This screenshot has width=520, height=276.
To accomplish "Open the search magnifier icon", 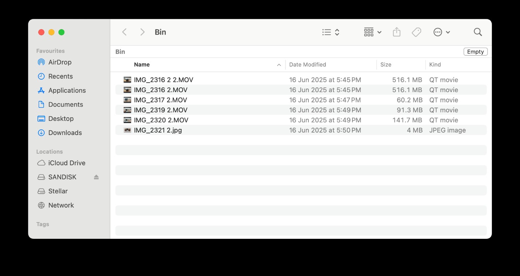I will pyautogui.click(x=478, y=32).
